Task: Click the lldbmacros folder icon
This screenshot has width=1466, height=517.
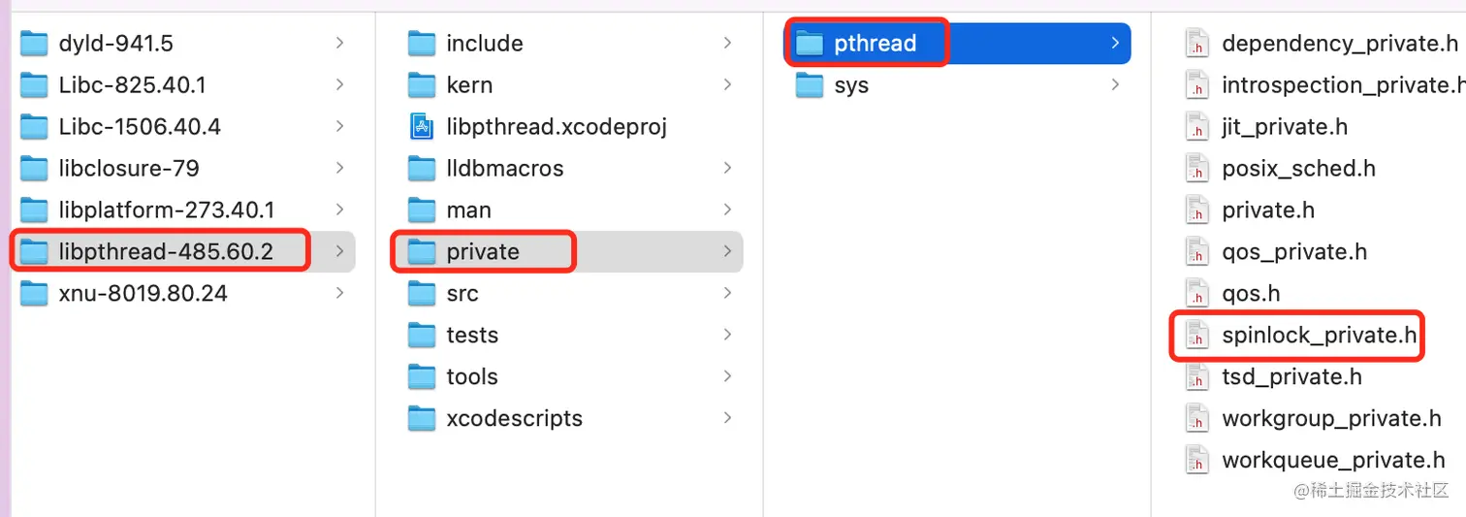Action: click(x=422, y=169)
